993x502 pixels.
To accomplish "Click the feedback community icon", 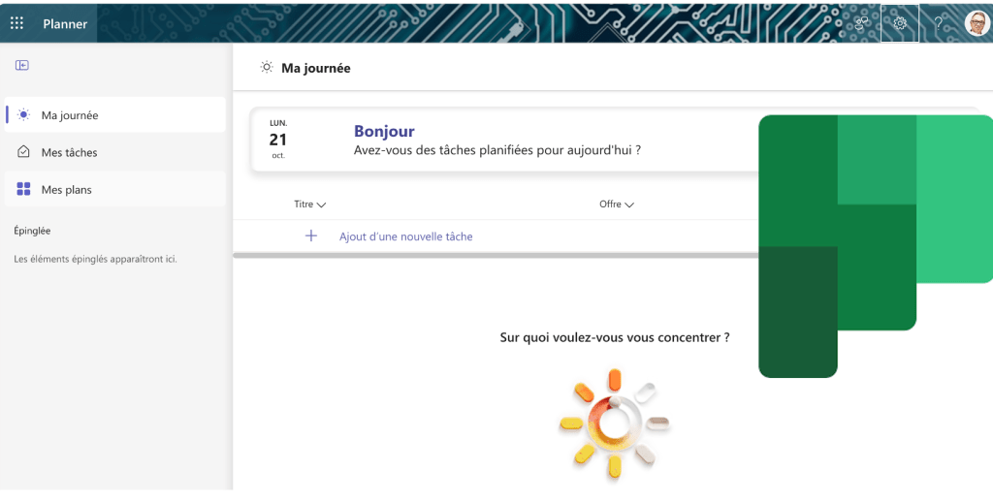I will tap(861, 23).
